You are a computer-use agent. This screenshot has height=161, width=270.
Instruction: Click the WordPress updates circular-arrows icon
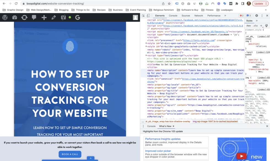pyautogui.click(x=24, y=17)
